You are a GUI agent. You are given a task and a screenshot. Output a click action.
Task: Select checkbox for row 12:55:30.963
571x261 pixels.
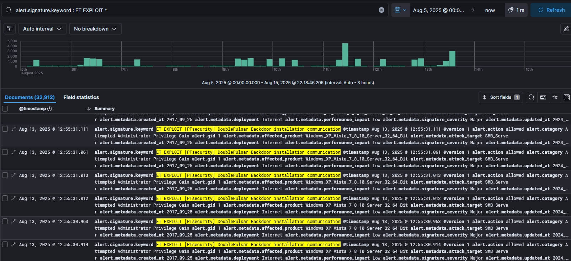click(x=5, y=221)
